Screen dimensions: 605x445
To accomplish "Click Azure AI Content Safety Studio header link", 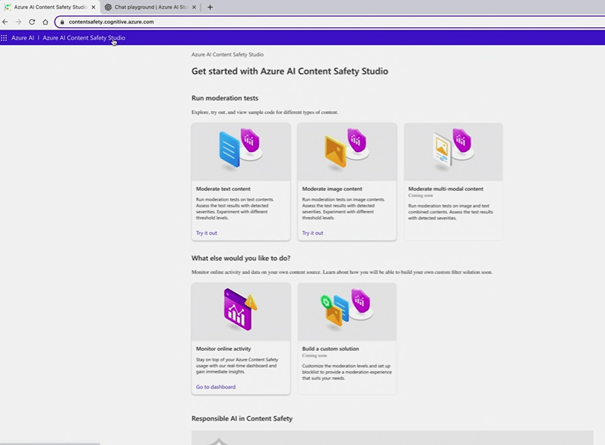I will coord(84,37).
